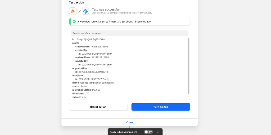Click the blue Process Street app icon
Viewport: 271px width, 135px height.
[x=85, y=11]
